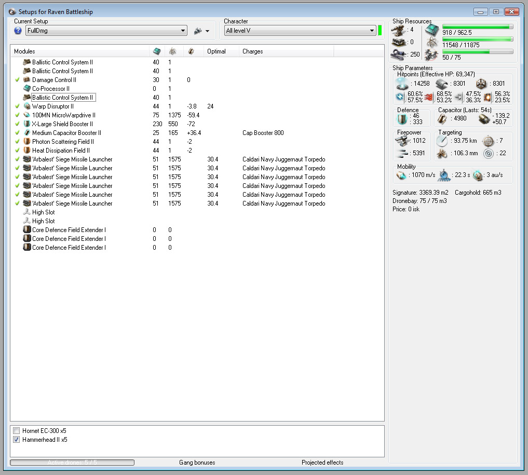This screenshot has width=528, height=475.
Task: Expand the Character All level V dropdown
Action: click(x=300, y=31)
